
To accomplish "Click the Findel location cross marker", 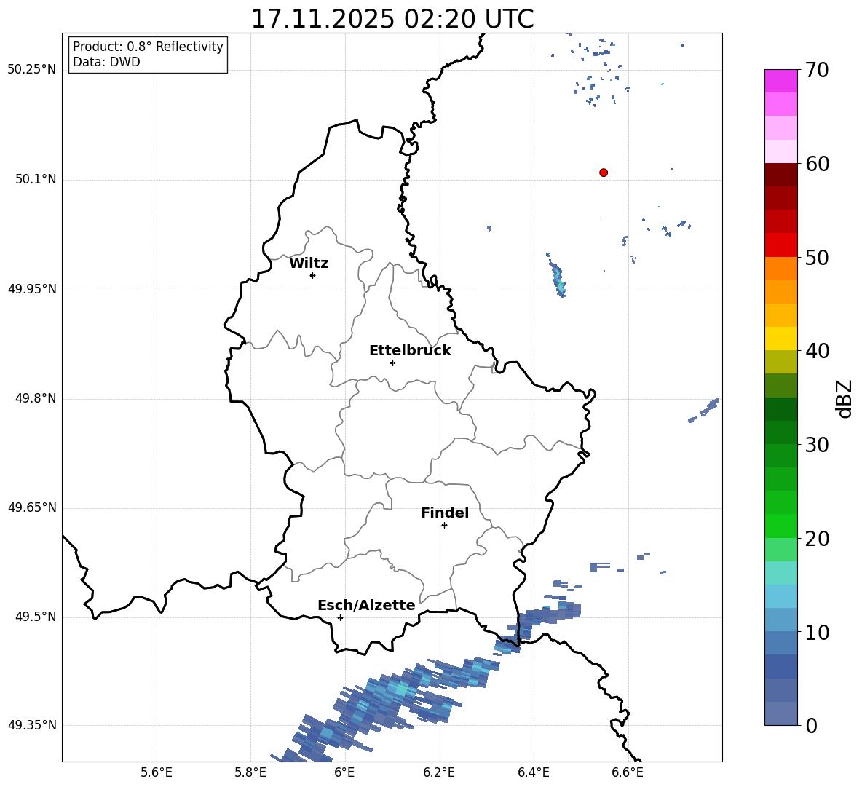I will pyautogui.click(x=444, y=526).
